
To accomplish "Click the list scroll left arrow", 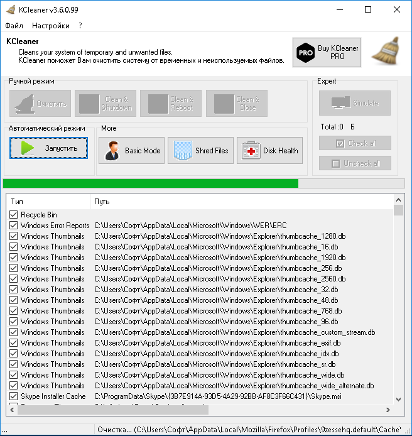I will point(12,410).
